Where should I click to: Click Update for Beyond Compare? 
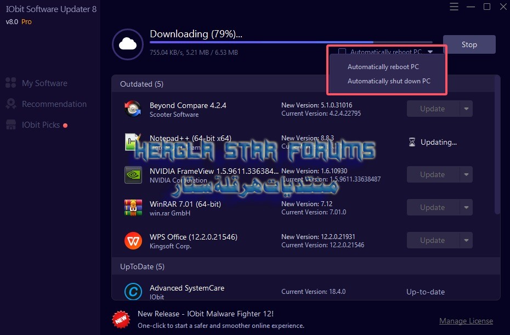(433, 109)
